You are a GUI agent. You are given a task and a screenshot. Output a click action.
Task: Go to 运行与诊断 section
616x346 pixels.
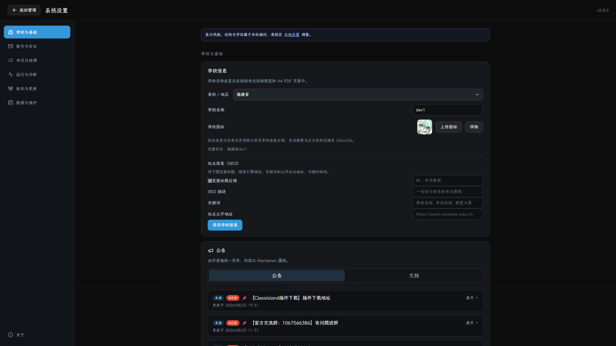tap(37, 74)
